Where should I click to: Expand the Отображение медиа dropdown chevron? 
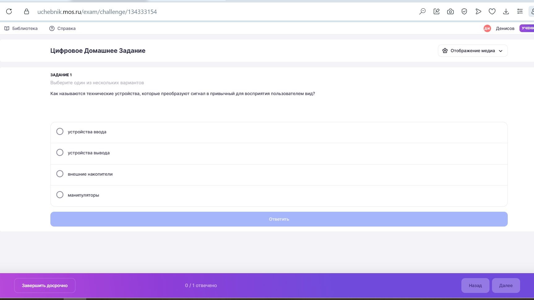[501, 51]
